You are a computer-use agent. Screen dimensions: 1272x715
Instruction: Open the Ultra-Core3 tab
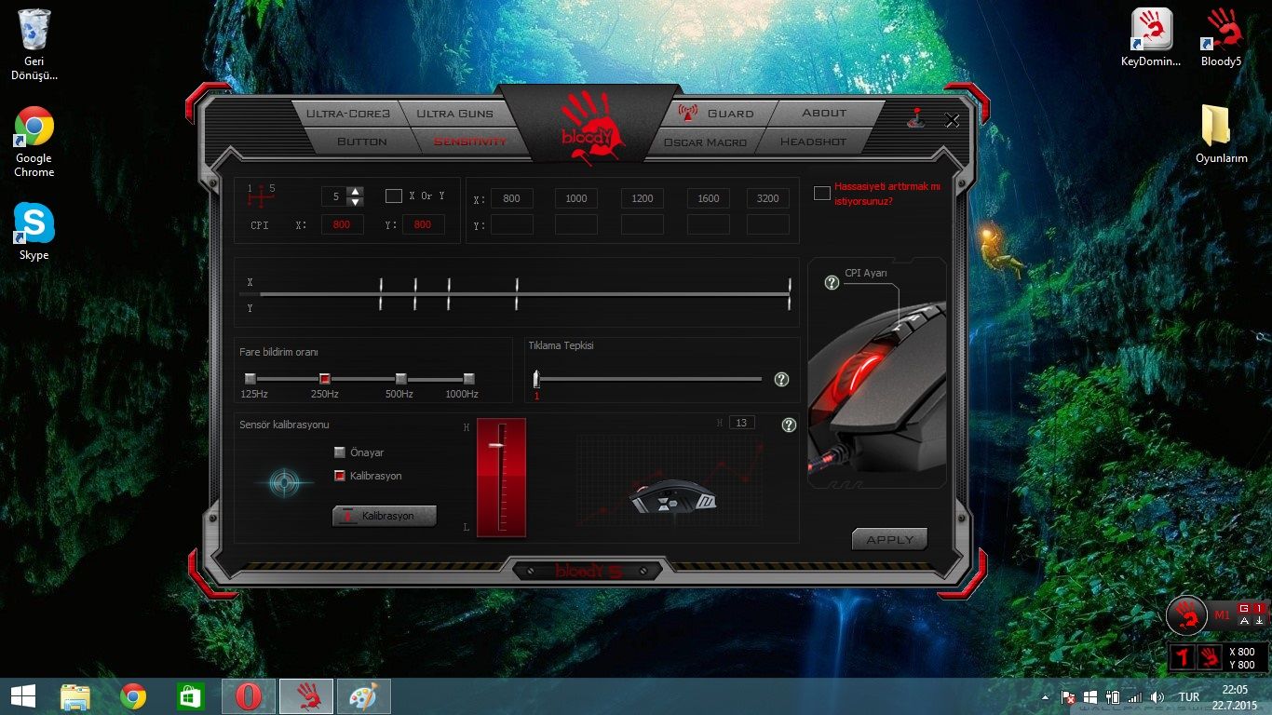point(348,114)
